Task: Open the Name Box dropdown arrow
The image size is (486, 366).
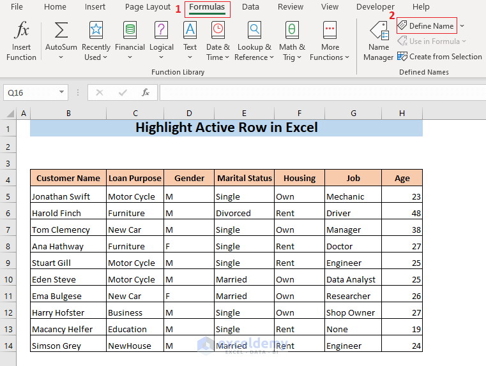Action: (x=61, y=92)
